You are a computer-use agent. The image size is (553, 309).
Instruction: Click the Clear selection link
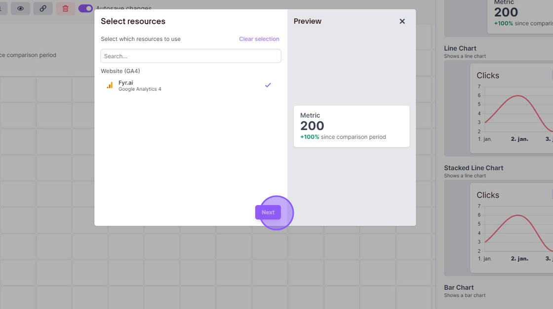[259, 39]
